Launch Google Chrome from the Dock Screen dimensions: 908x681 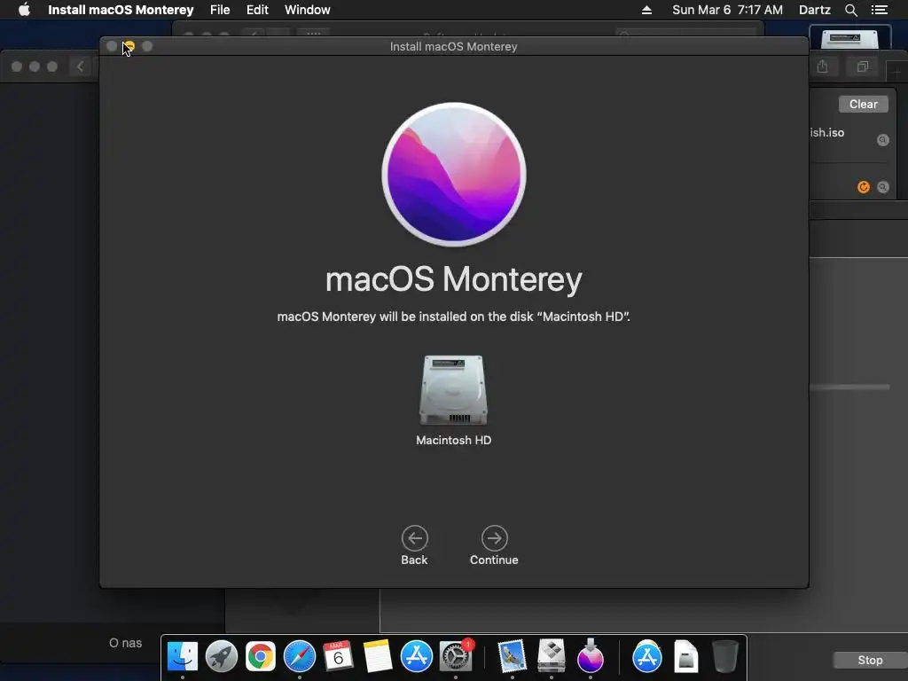(261, 657)
